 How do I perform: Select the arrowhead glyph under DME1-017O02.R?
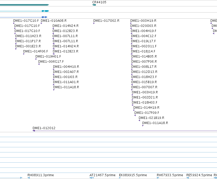point(94,23)
